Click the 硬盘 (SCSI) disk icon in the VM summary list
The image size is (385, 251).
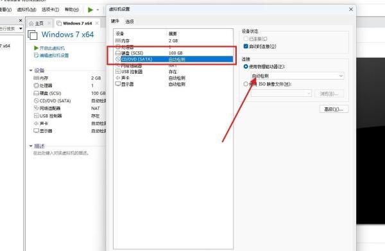click(x=36, y=93)
